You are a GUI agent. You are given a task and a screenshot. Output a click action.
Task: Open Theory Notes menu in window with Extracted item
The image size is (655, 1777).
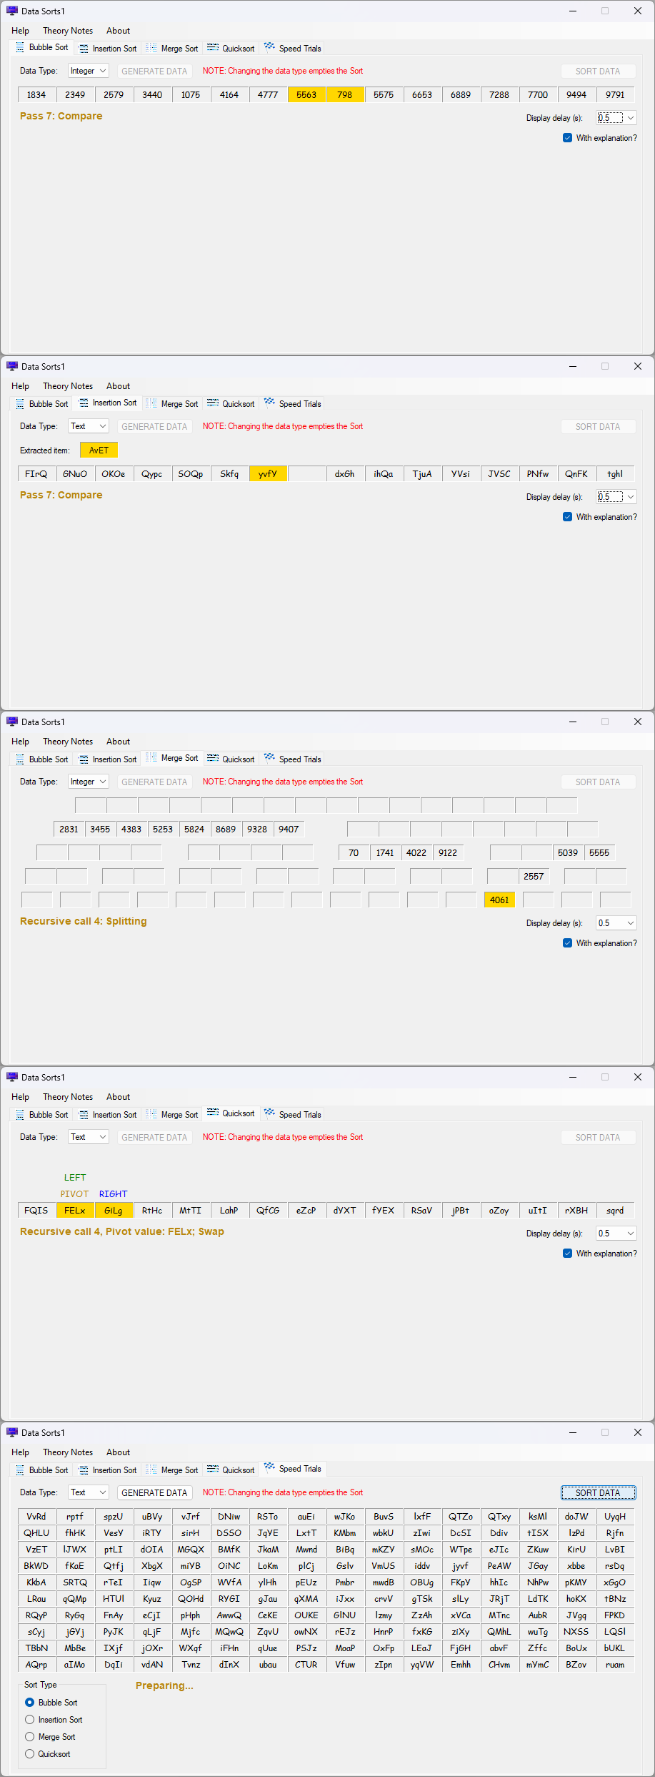tap(68, 386)
